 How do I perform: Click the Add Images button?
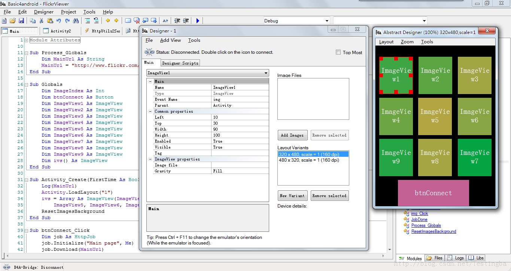[x=292, y=135]
